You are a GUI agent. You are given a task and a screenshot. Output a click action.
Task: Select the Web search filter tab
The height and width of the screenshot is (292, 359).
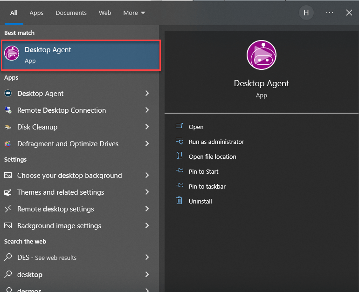(x=105, y=13)
